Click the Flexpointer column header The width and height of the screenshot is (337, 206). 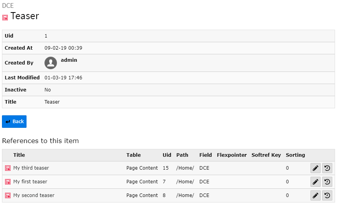[x=232, y=155]
